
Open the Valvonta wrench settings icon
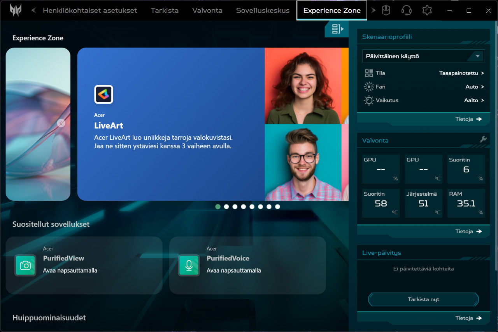click(483, 139)
